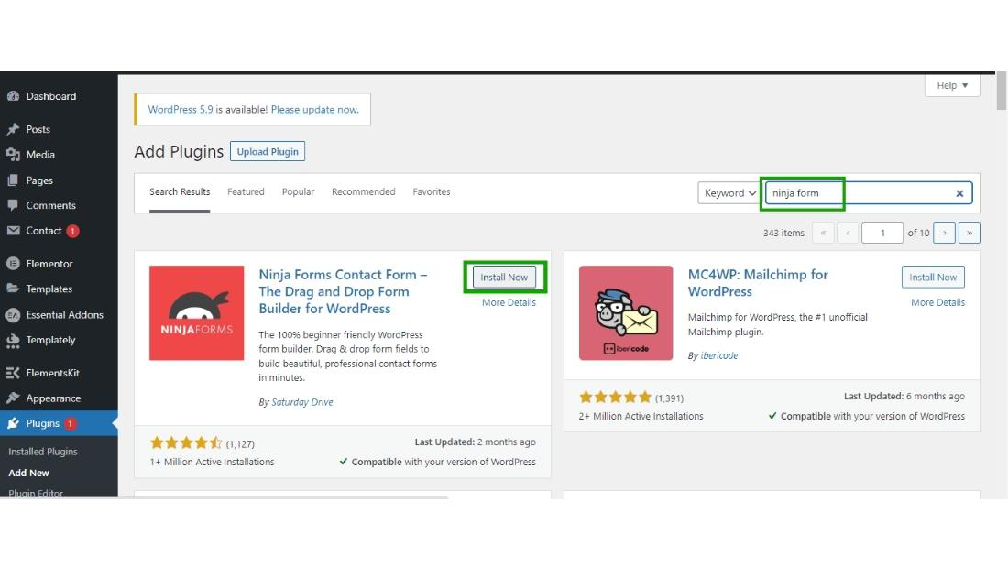
Task: Click the Dashboard gauge icon
Action: tap(13, 96)
